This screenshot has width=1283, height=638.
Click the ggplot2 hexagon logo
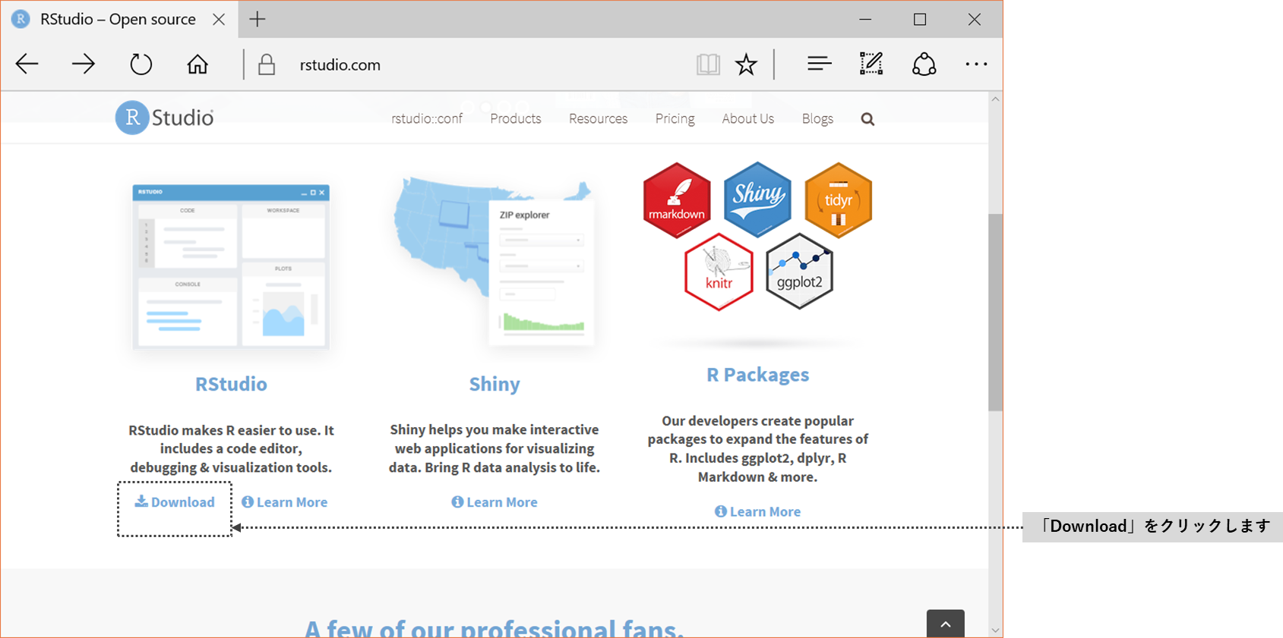pos(799,272)
